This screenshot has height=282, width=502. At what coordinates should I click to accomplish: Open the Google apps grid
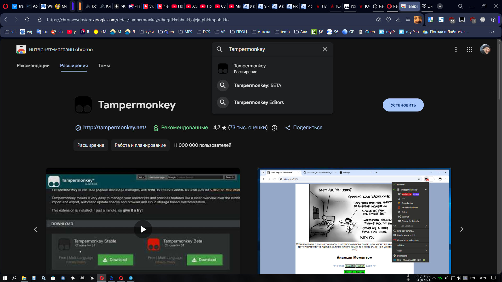[x=470, y=49]
